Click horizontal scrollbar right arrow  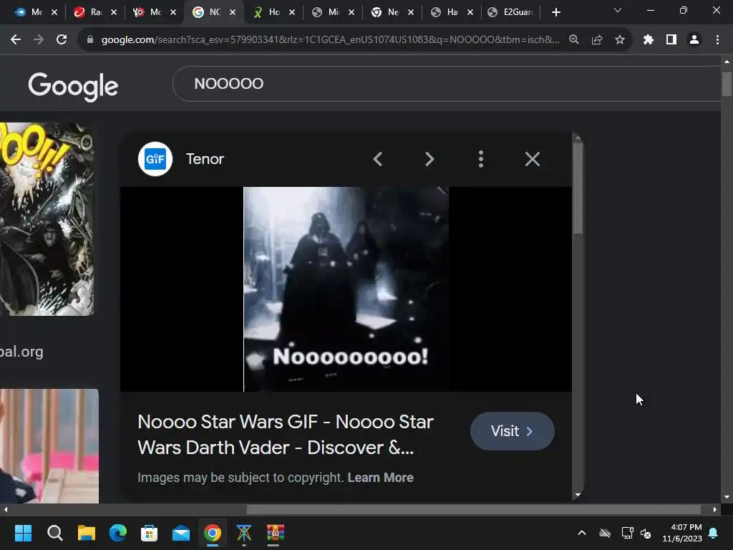pyautogui.click(x=714, y=509)
